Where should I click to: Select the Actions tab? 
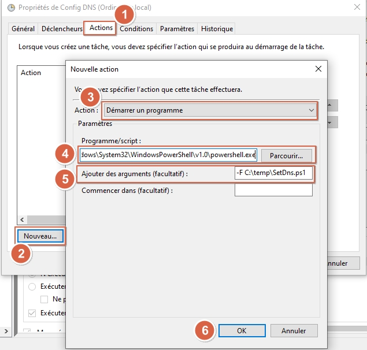pyautogui.click(x=101, y=28)
